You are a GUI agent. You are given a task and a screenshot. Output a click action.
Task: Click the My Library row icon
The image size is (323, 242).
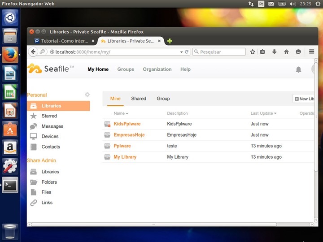click(x=107, y=157)
